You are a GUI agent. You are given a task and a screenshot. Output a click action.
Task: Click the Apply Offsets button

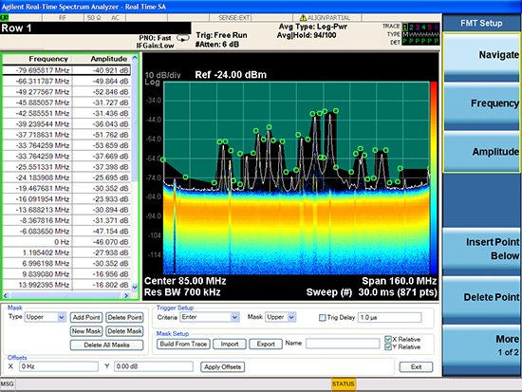tap(222, 367)
